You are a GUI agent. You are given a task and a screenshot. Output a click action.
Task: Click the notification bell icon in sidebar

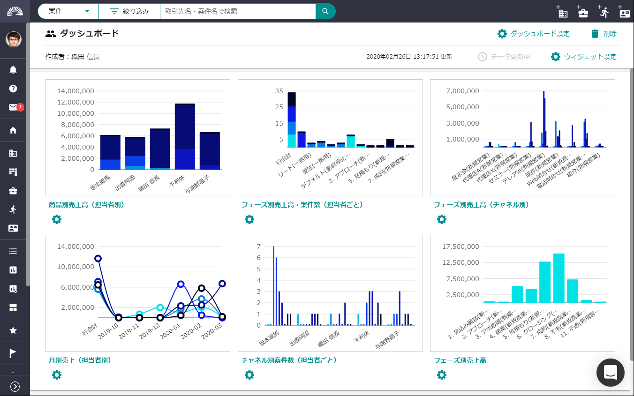pyautogui.click(x=13, y=70)
